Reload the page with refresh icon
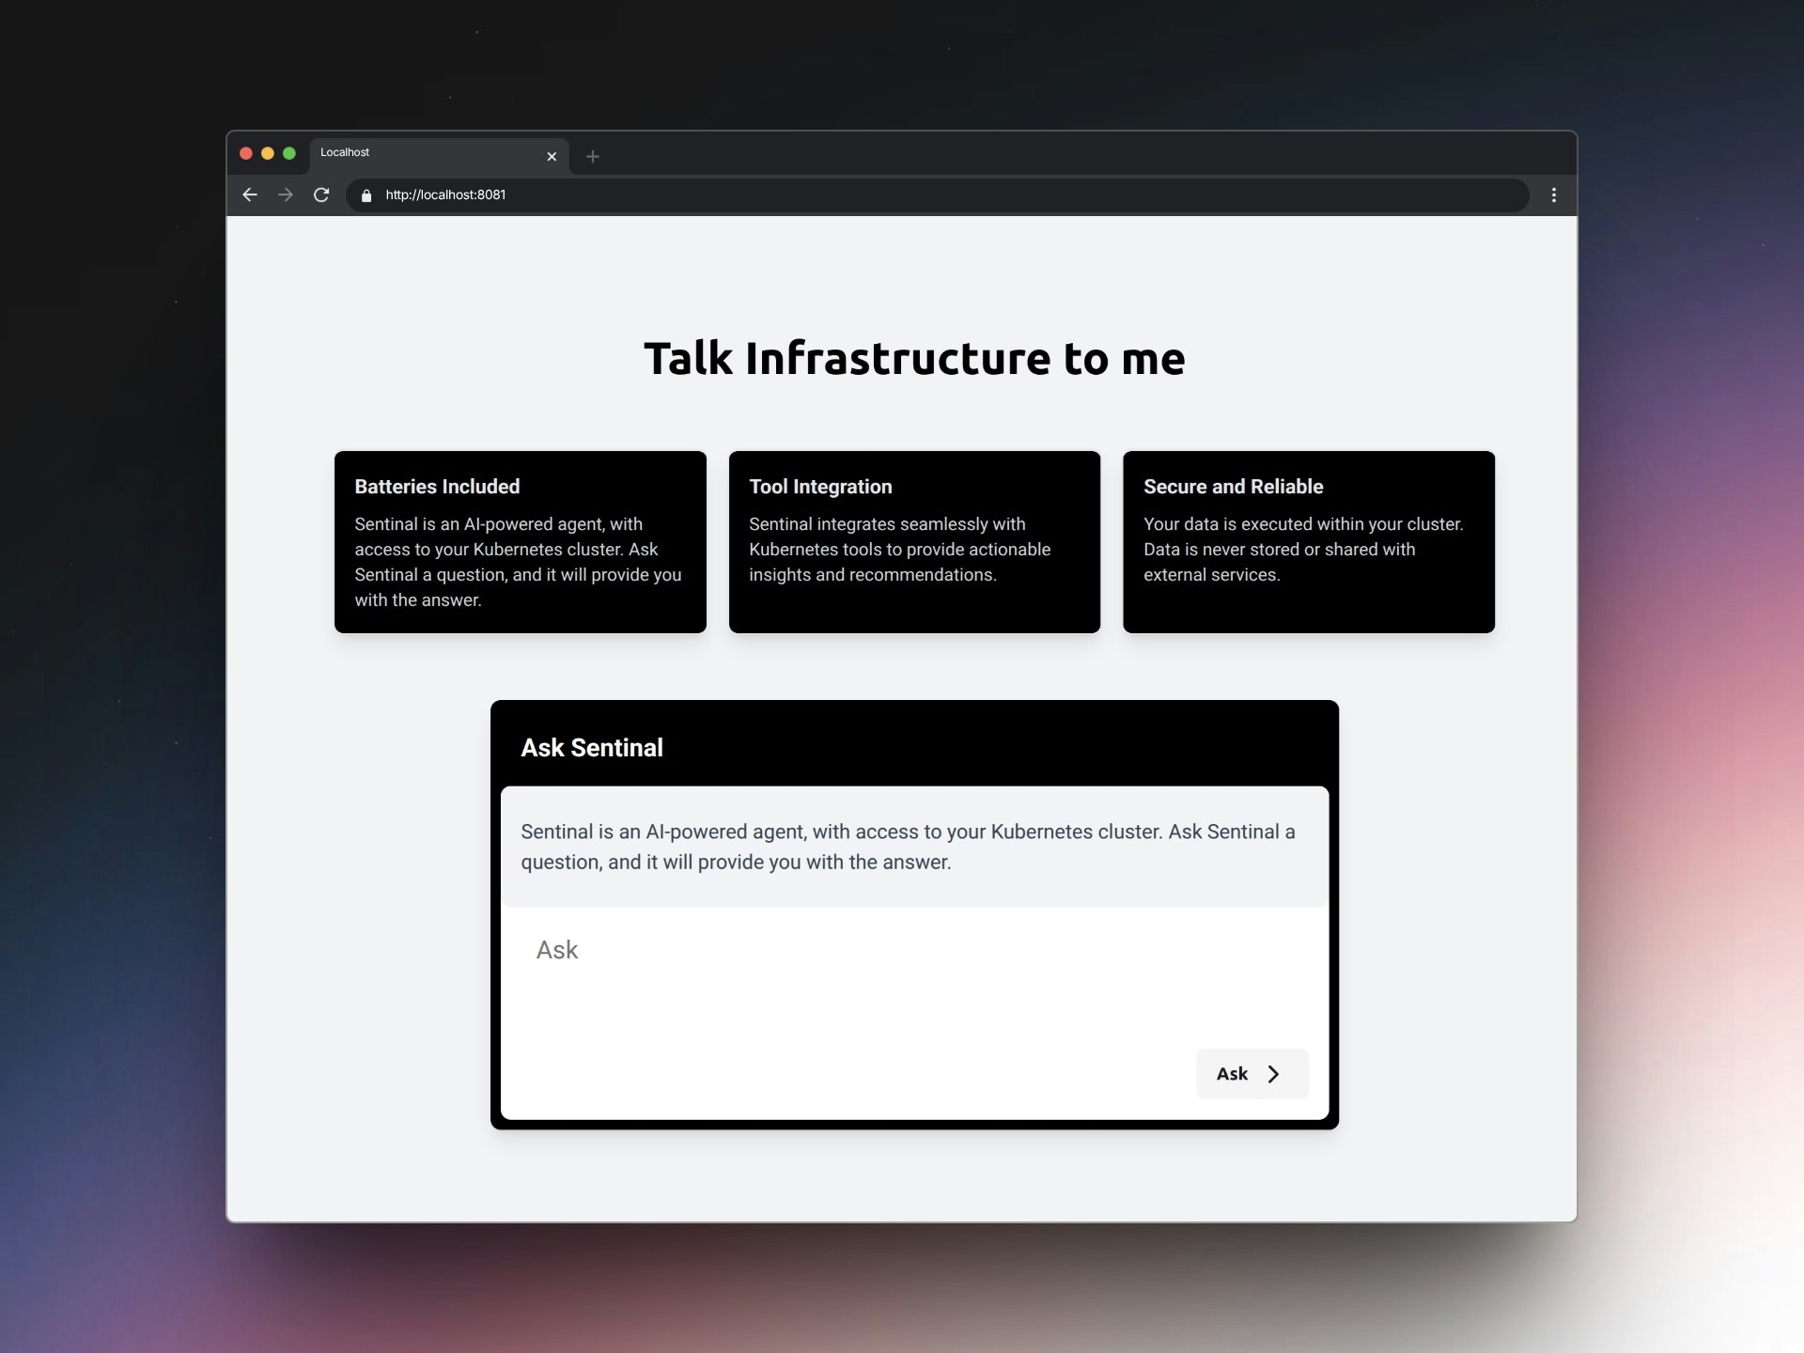This screenshot has height=1353, width=1804. pos(321,194)
